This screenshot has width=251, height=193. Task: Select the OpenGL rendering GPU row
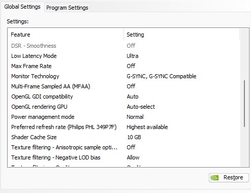(x=124, y=107)
